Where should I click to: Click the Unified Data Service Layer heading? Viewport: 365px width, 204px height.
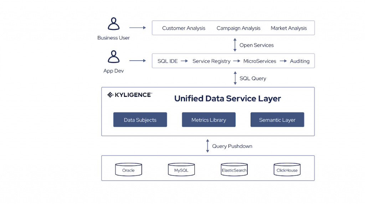pyautogui.click(x=228, y=99)
